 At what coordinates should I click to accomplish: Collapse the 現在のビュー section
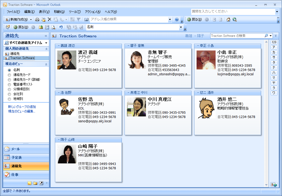(46, 64)
